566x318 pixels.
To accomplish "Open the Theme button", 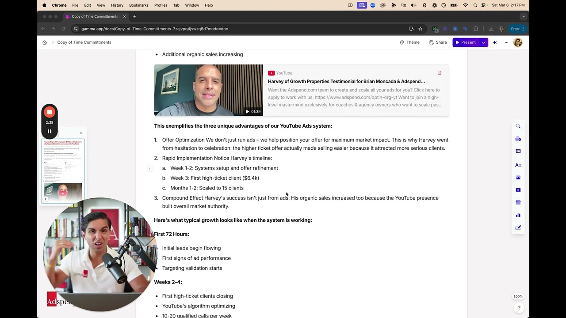I will [x=409, y=42].
